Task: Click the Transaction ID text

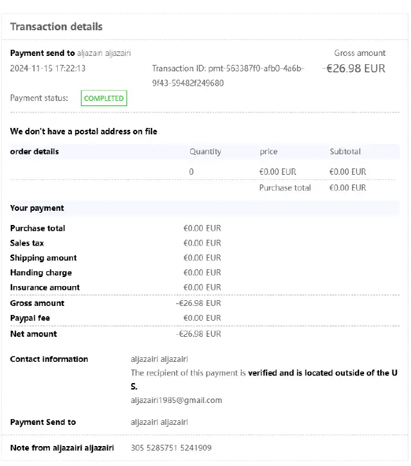Action: pyautogui.click(x=228, y=75)
